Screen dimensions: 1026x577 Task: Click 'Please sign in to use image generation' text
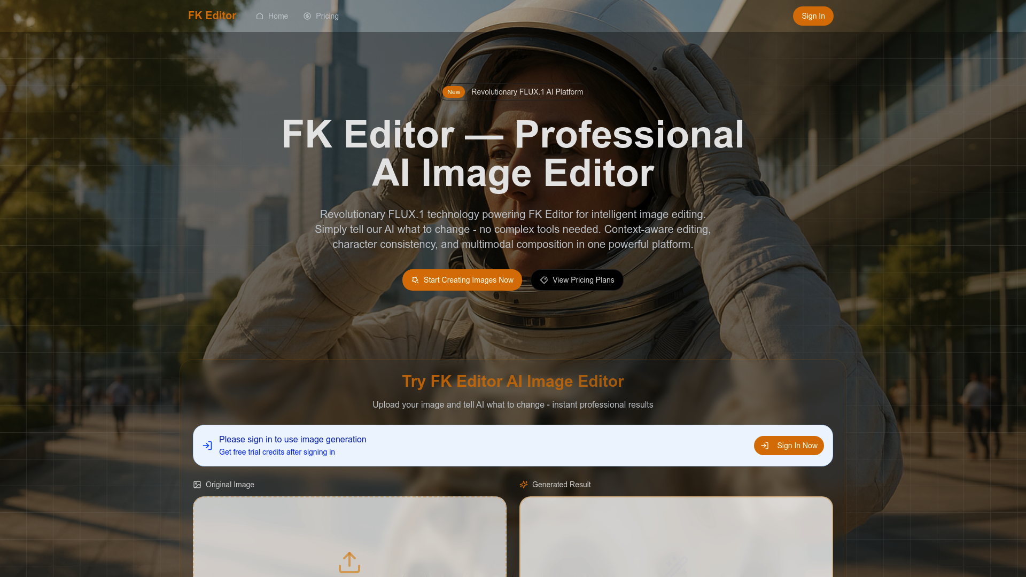(x=292, y=439)
